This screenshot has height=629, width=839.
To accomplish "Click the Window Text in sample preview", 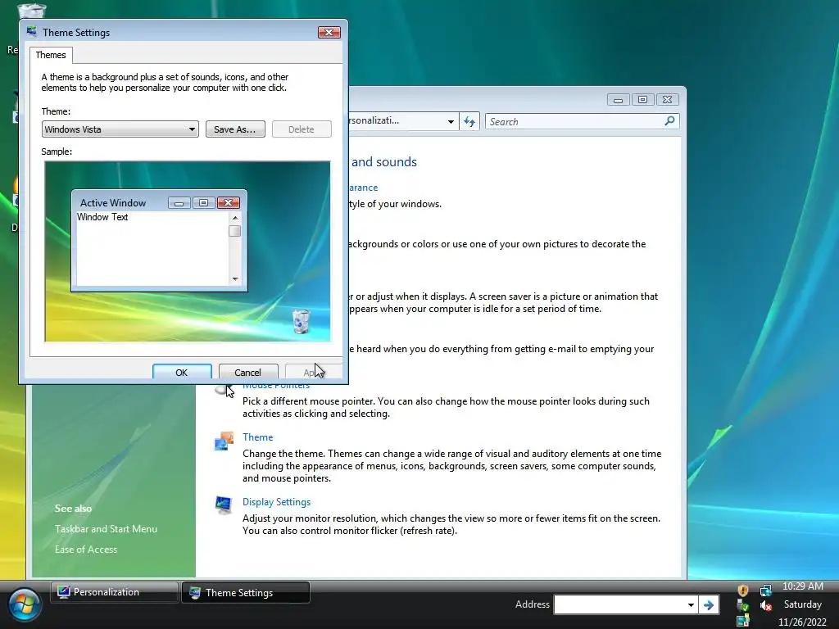I will pos(102,216).
